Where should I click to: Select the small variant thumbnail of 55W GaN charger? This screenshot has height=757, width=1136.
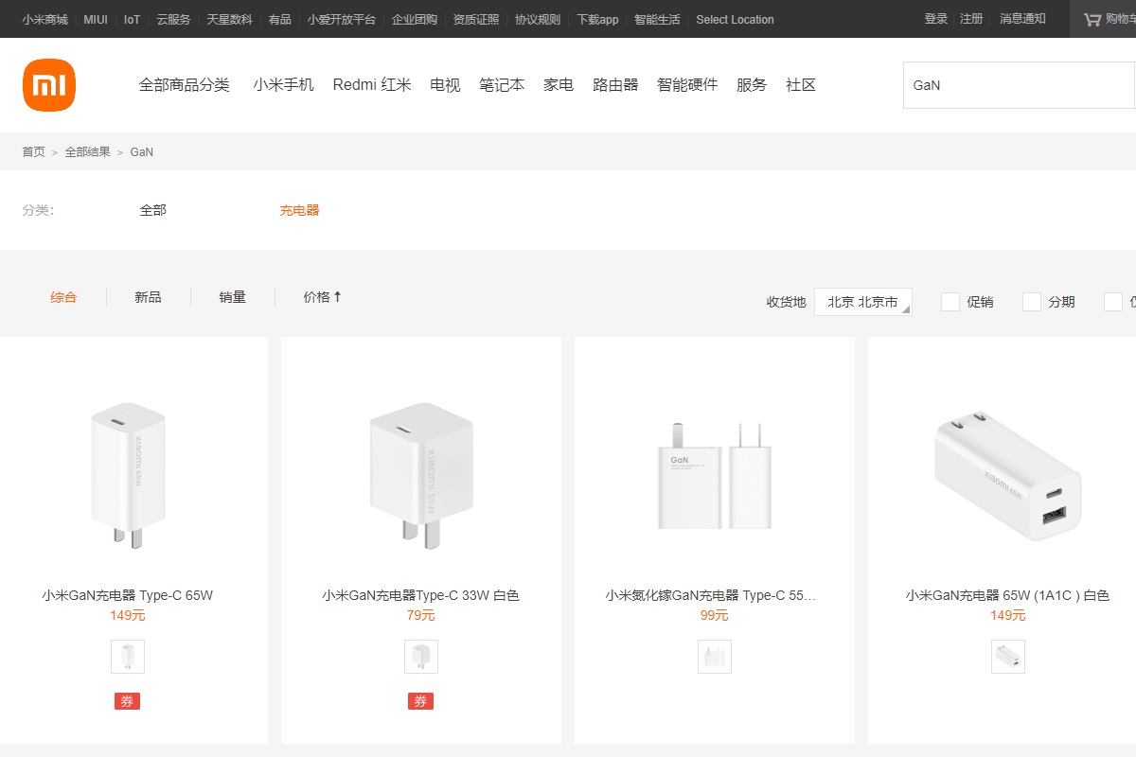(715, 657)
